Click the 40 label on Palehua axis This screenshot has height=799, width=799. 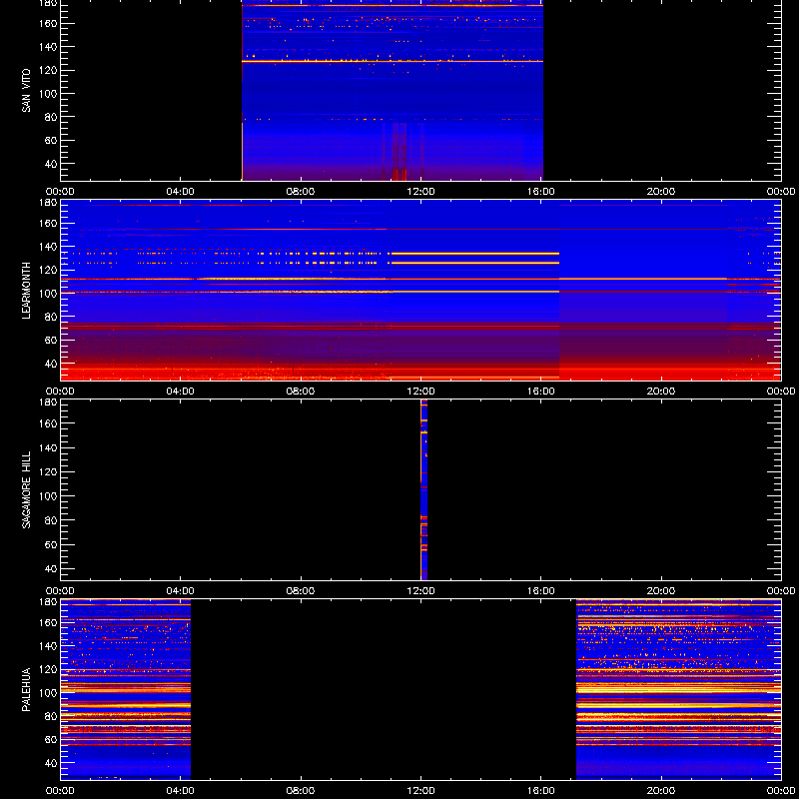click(51, 763)
